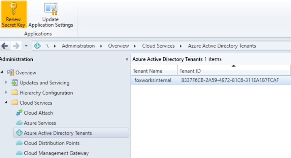291x158 pixels.
Task: Expand the Hierarchy Configuration node
Action: pos(6,92)
